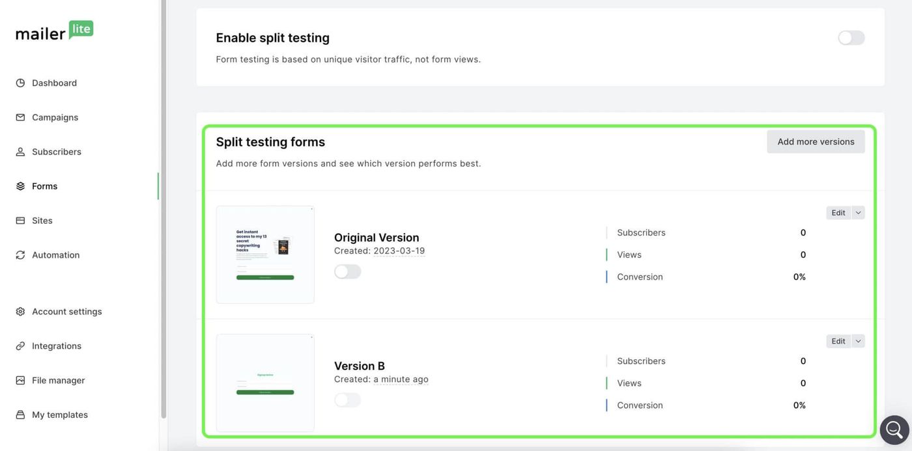Go to Campaigns in the sidebar
The image size is (912, 451).
click(55, 117)
